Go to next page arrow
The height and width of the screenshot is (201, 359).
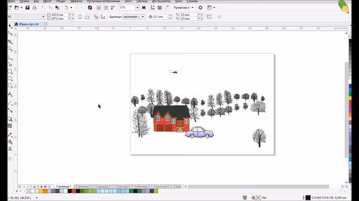click(42, 186)
